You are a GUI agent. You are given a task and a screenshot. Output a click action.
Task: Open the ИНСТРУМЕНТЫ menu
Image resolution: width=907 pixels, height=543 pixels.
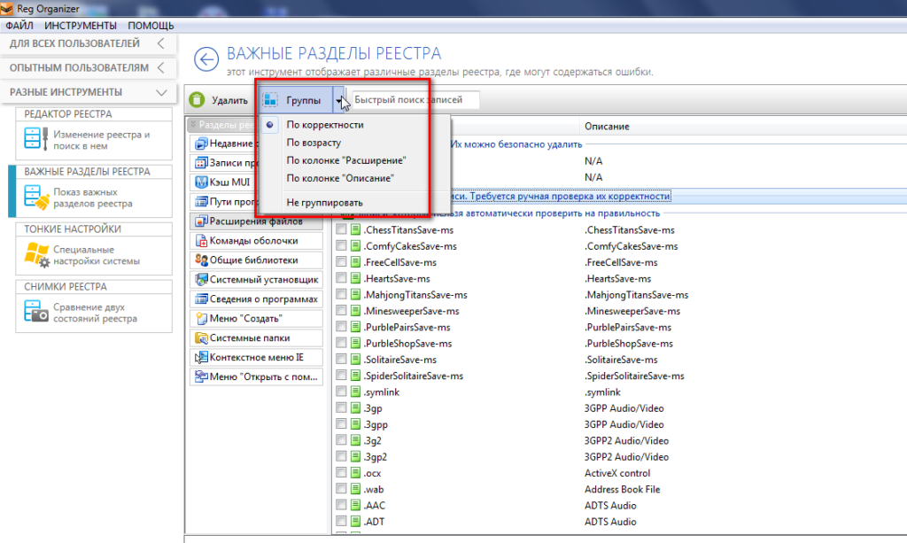[x=81, y=26]
